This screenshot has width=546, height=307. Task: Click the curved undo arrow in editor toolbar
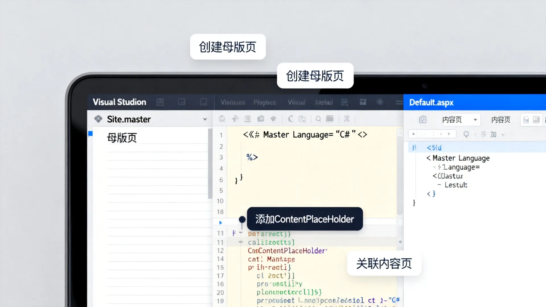(x=290, y=119)
